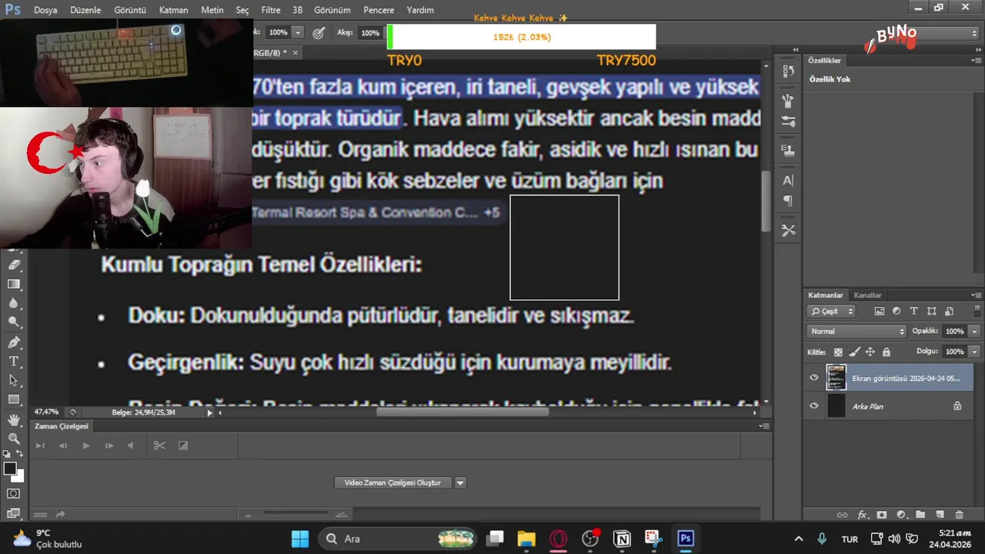The image size is (985, 554).
Task: Click timeline zoom slider
Action: tap(295, 514)
